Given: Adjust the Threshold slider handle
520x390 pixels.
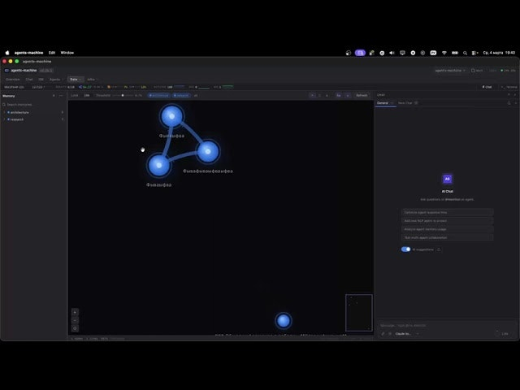Looking at the screenshot, I should (123, 95).
